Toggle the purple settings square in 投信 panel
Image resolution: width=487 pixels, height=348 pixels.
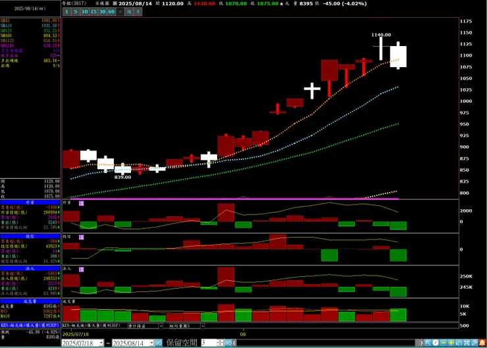tap(82, 237)
